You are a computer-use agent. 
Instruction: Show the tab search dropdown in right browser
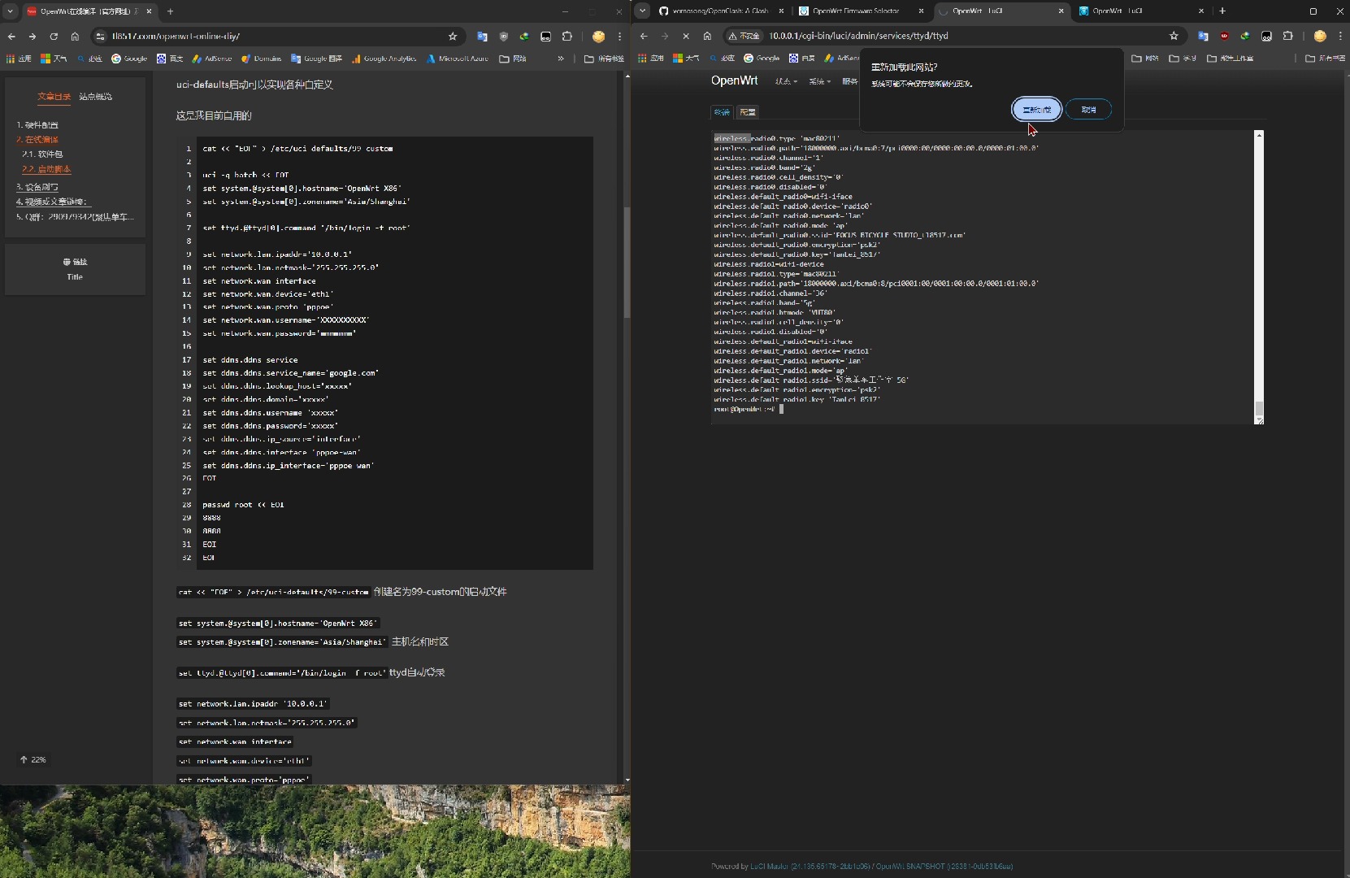(x=642, y=11)
